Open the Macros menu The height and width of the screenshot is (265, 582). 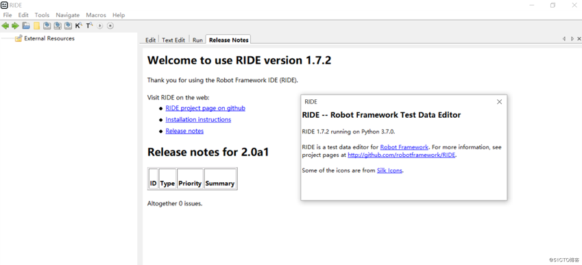tap(96, 15)
